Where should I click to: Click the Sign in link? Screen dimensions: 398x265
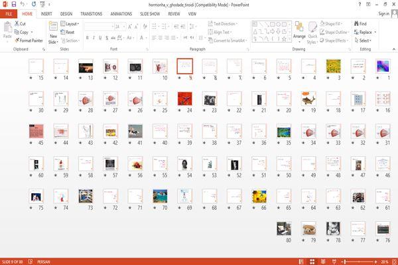(383, 14)
